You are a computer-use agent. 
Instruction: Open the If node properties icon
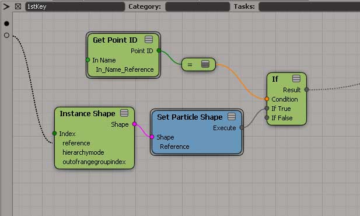point(296,79)
